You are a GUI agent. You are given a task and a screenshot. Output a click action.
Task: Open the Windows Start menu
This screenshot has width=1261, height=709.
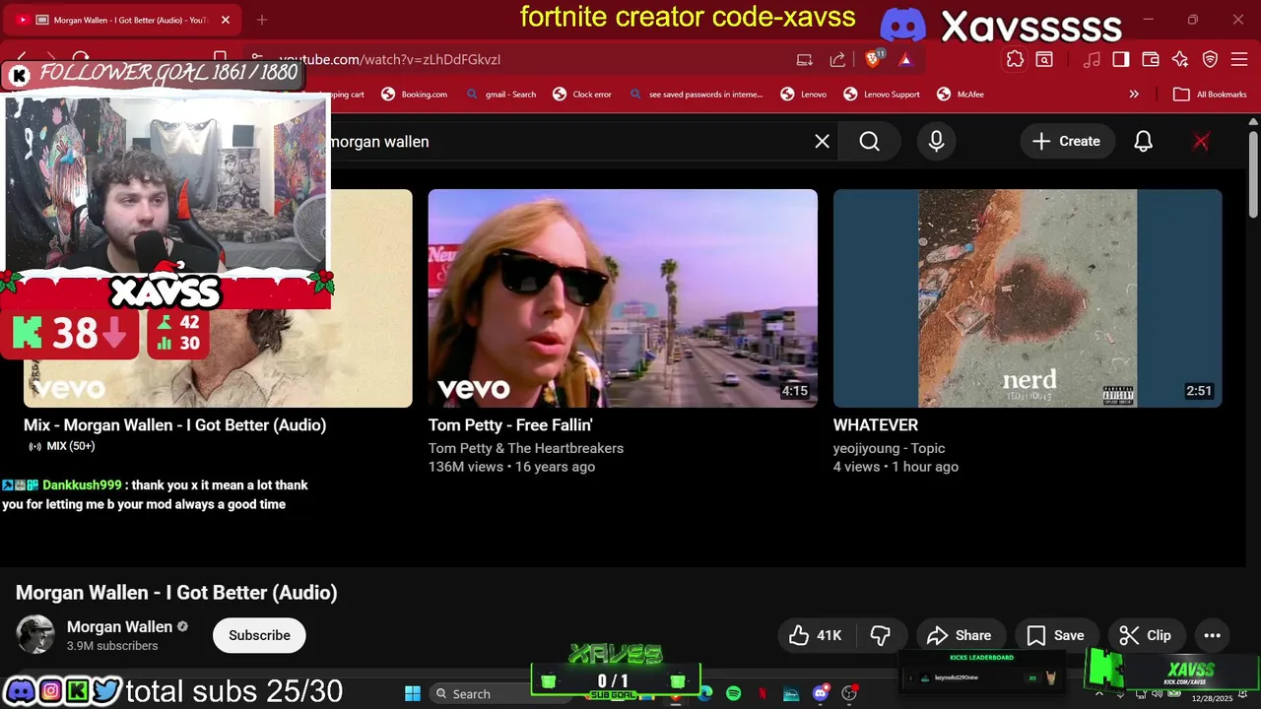(x=413, y=693)
